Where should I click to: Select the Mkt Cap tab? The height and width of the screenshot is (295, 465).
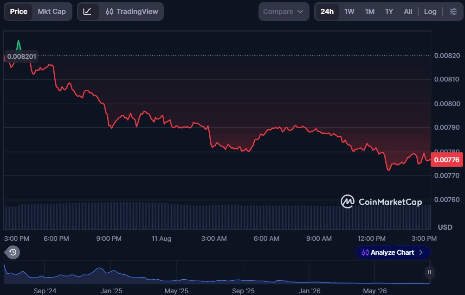pos(52,12)
